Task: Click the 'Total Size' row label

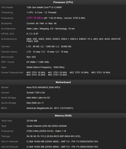Action: click(x=7, y=121)
